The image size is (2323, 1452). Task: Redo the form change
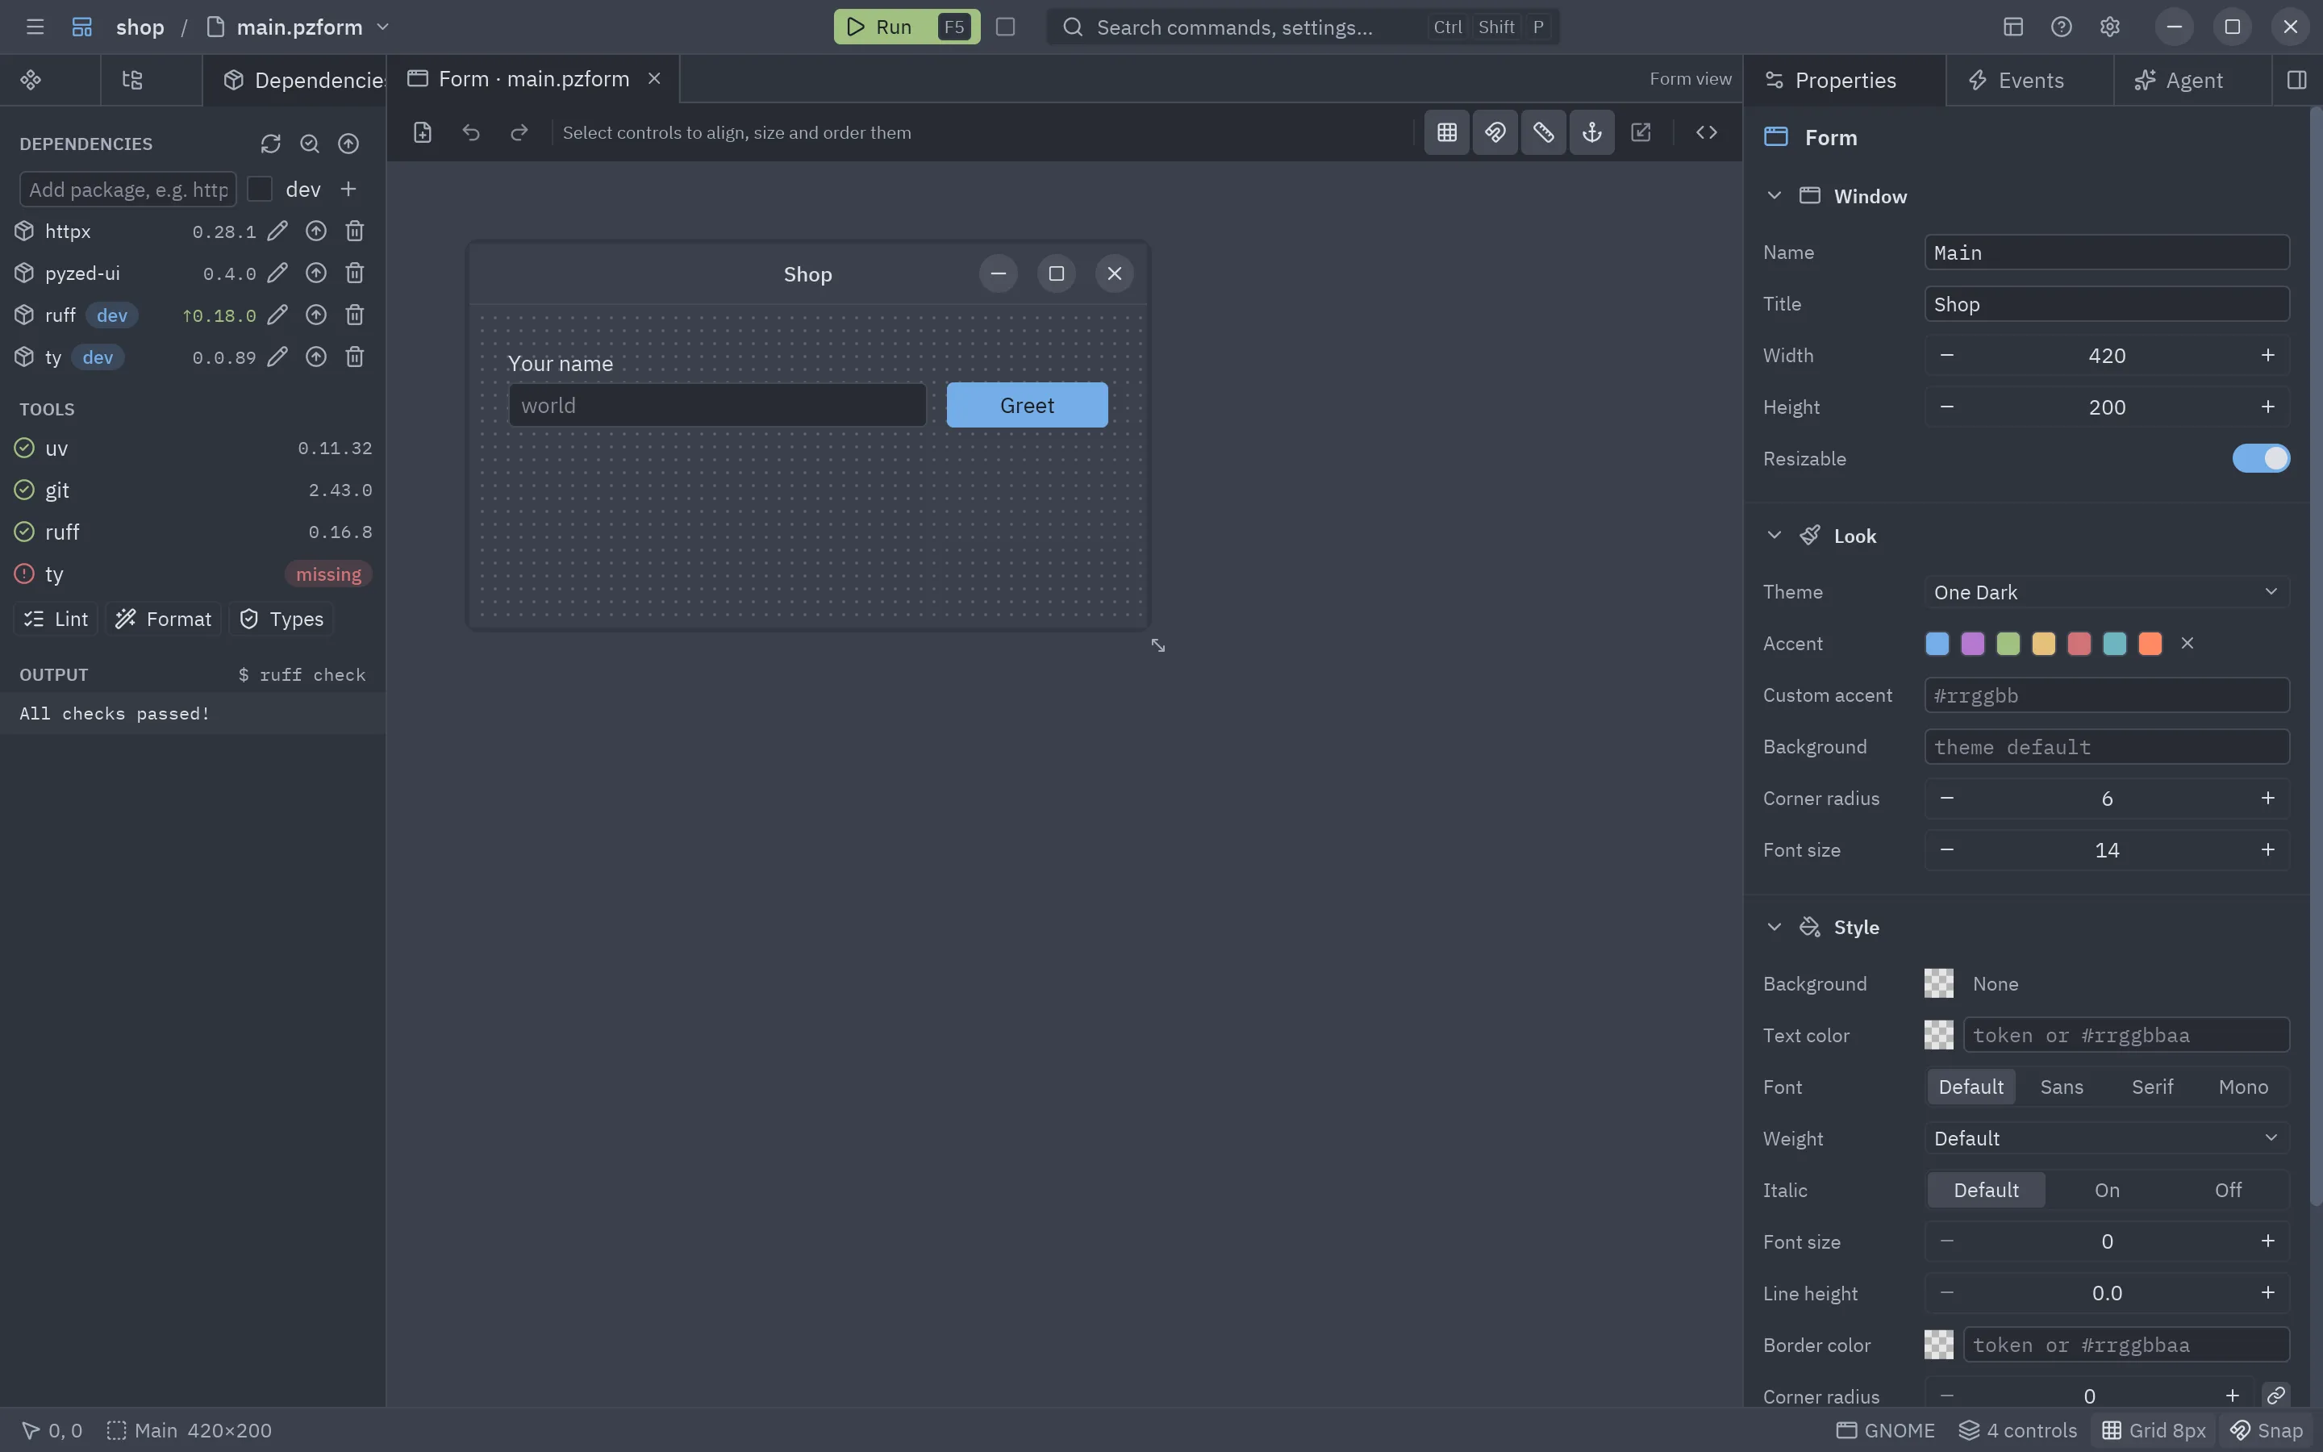point(519,132)
